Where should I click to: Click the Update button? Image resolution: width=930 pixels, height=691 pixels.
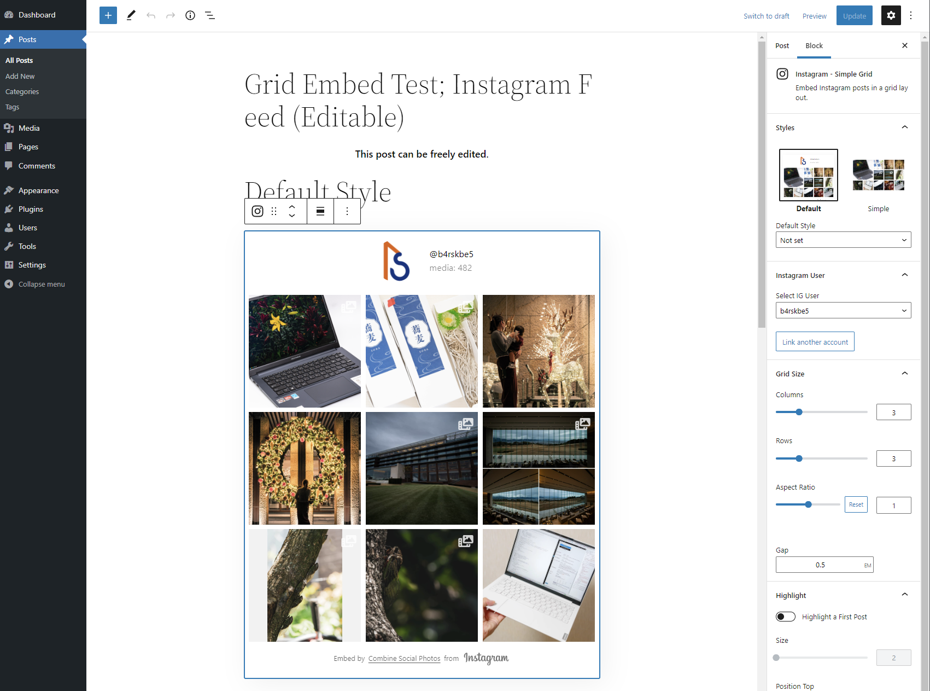(855, 16)
